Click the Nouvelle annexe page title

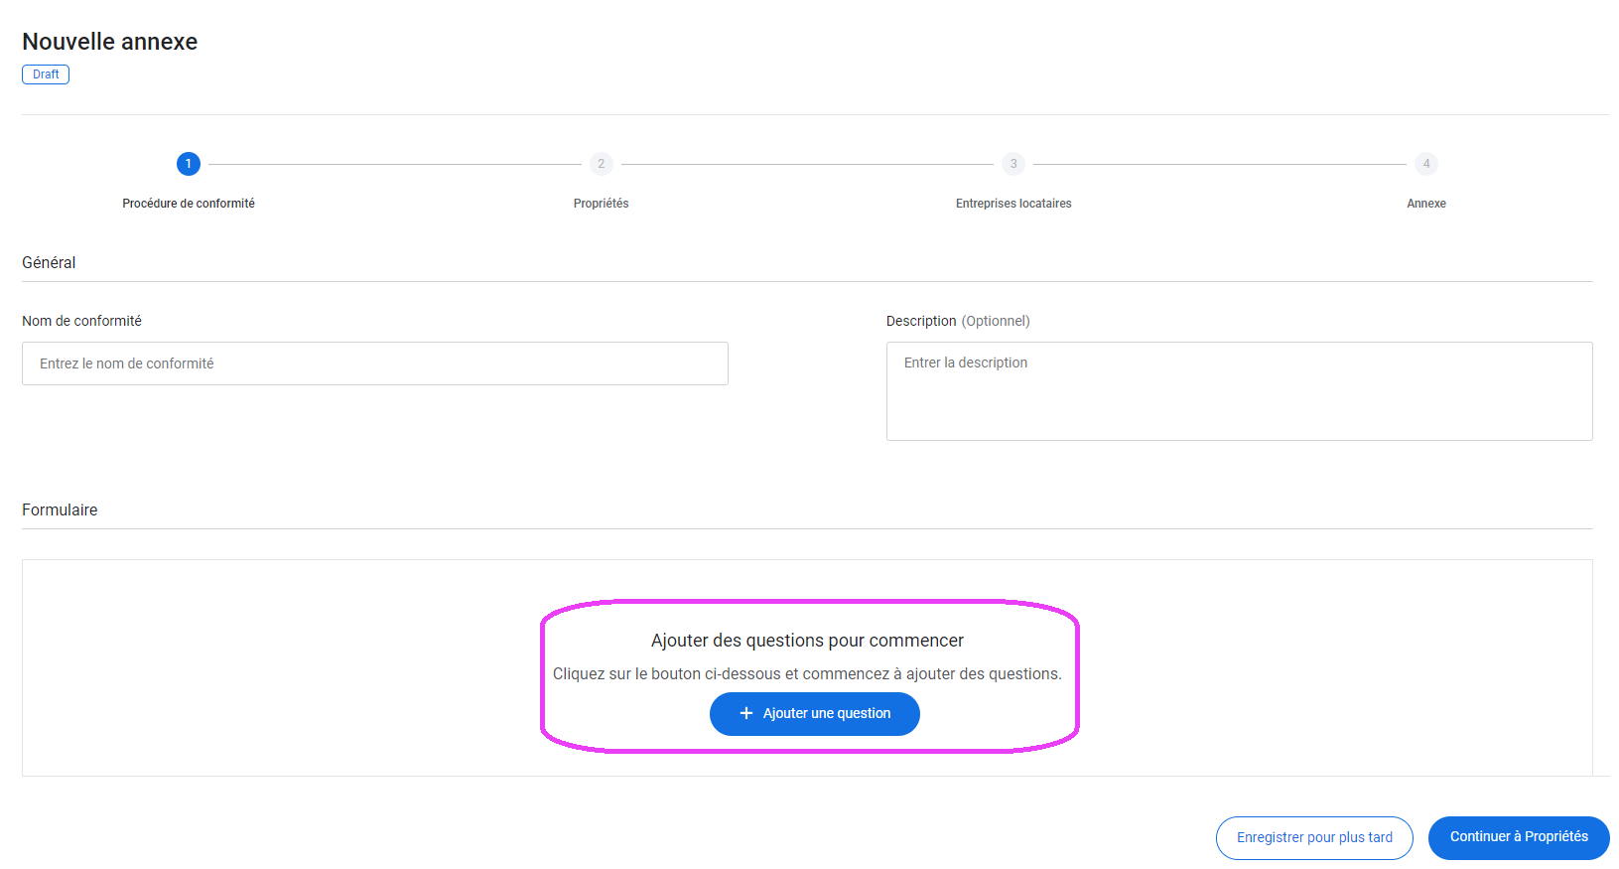point(110,42)
